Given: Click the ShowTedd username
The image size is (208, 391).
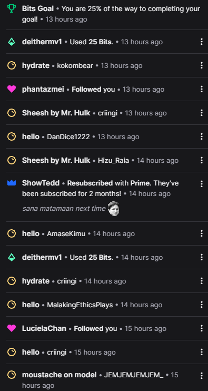Looking at the screenshot, I should click(41, 183).
